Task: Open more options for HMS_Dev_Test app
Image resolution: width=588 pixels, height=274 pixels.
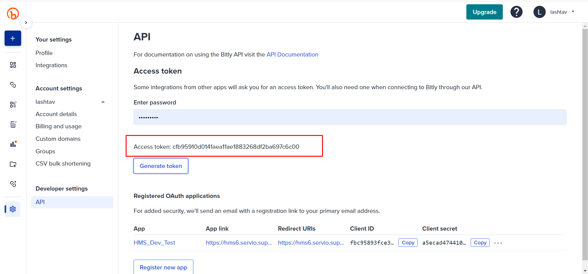Action: pos(498,243)
